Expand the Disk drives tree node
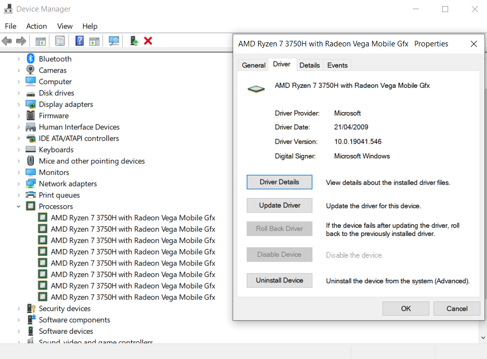 (x=19, y=93)
